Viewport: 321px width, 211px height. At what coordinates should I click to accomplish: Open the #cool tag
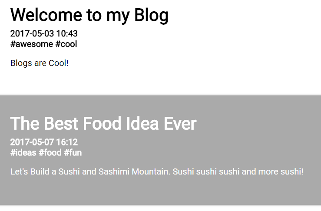point(66,44)
